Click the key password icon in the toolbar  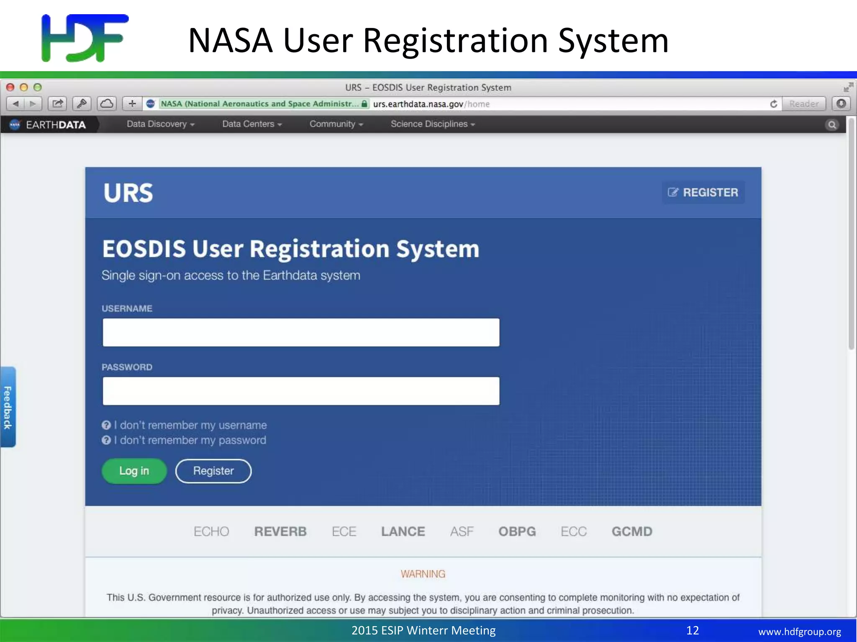point(82,104)
